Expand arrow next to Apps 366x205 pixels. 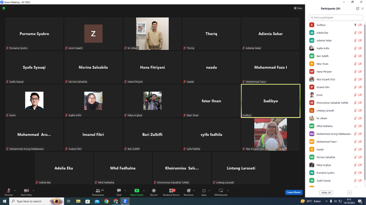point(209,191)
